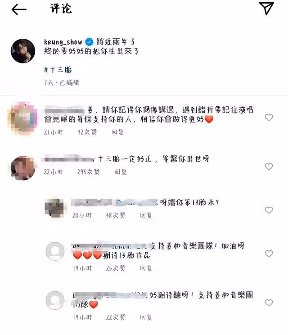View likes on 38次赞 comment
288x335 pixels.
click(x=116, y=215)
